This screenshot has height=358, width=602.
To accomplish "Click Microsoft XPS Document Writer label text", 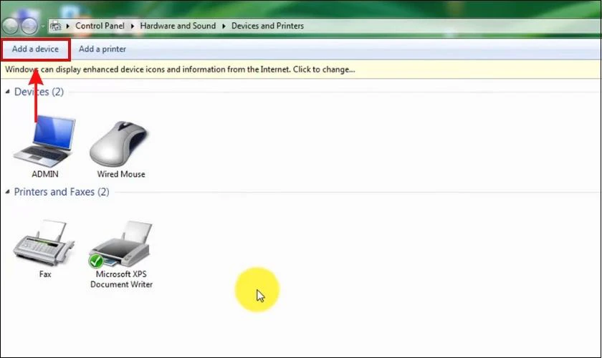I will (121, 279).
